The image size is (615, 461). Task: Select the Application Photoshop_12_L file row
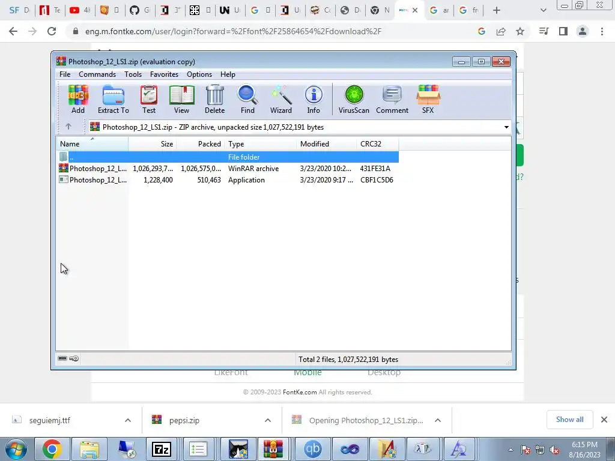[x=228, y=180]
